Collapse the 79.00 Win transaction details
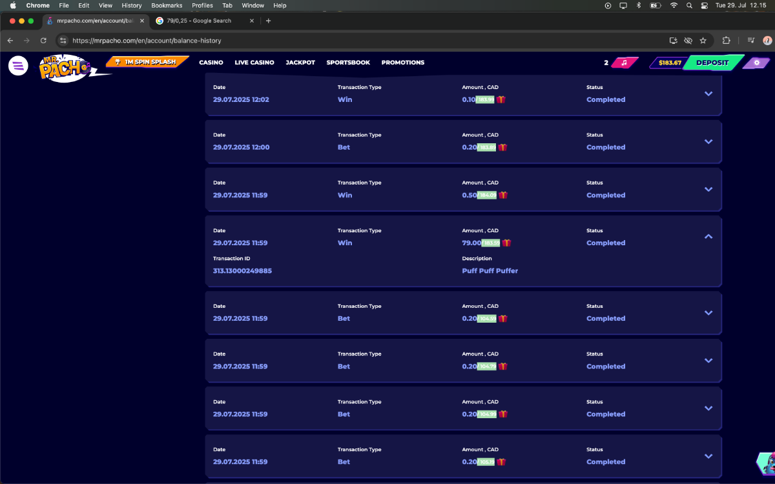The height and width of the screenshot is (484, 775). click(x=708, y=237)
